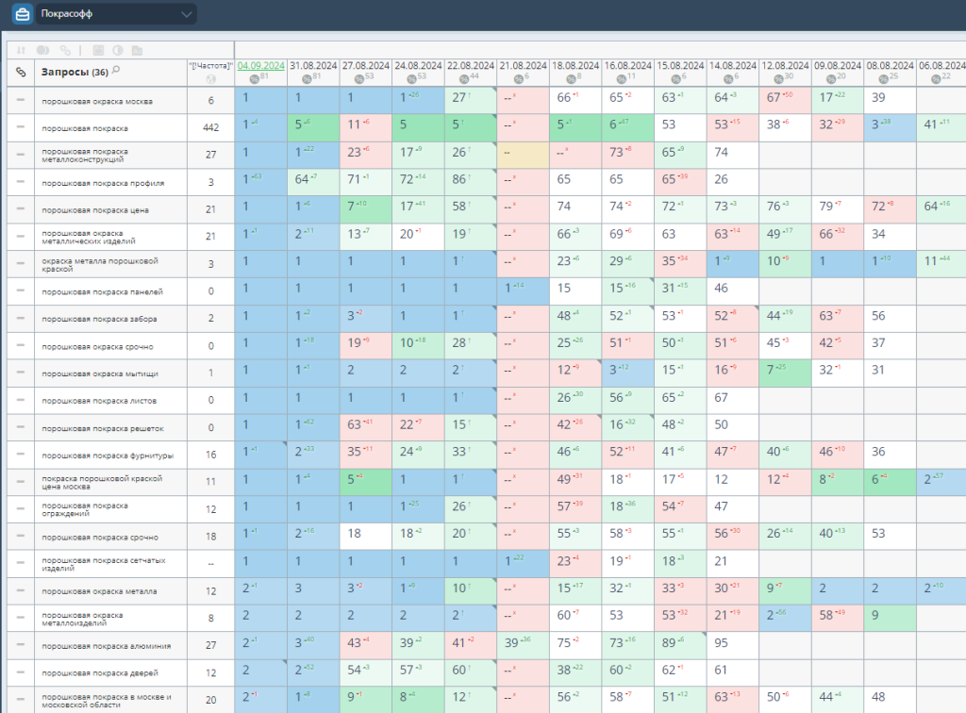Image resolution: width=966 pixels, height=713 pixels.
Task: Open search next to Запросы (36)
Action: pyautogui.click(x=116, y=71)
